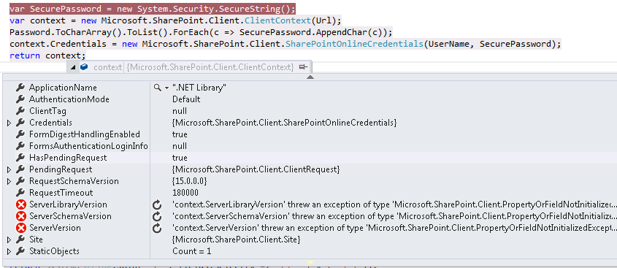
Task: Expand the PendingRequest property node
Action: coord(9,169)
